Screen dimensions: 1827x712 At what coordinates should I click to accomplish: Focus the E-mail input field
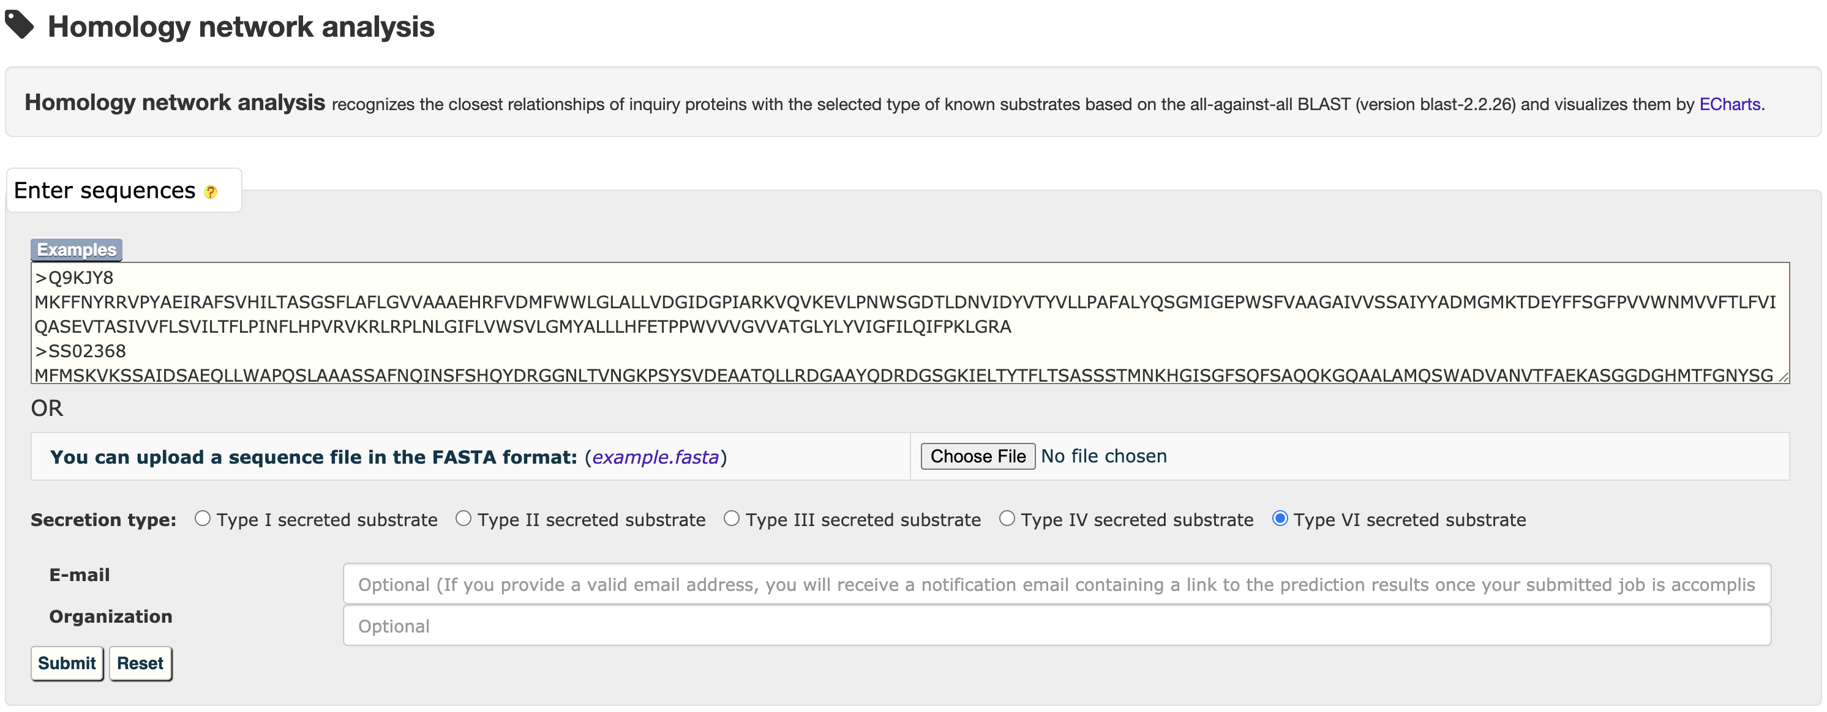[1056, 584]
